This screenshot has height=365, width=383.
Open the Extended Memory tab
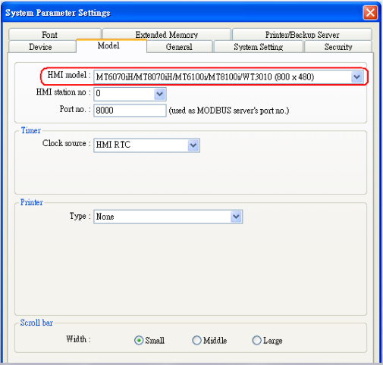coord(167,34)
